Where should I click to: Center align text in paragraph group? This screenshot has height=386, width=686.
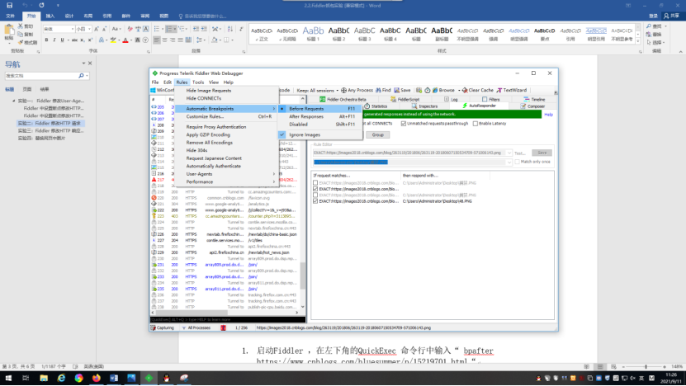(164, 40)
